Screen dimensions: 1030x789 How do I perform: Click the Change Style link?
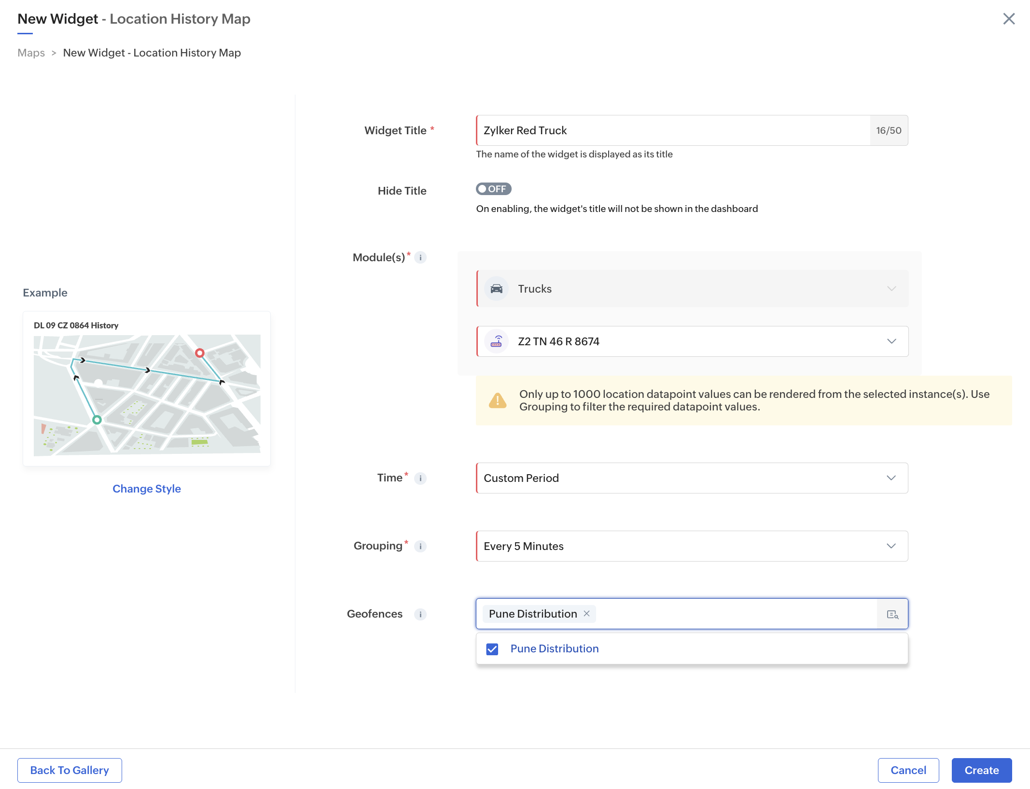coord(147,489)
